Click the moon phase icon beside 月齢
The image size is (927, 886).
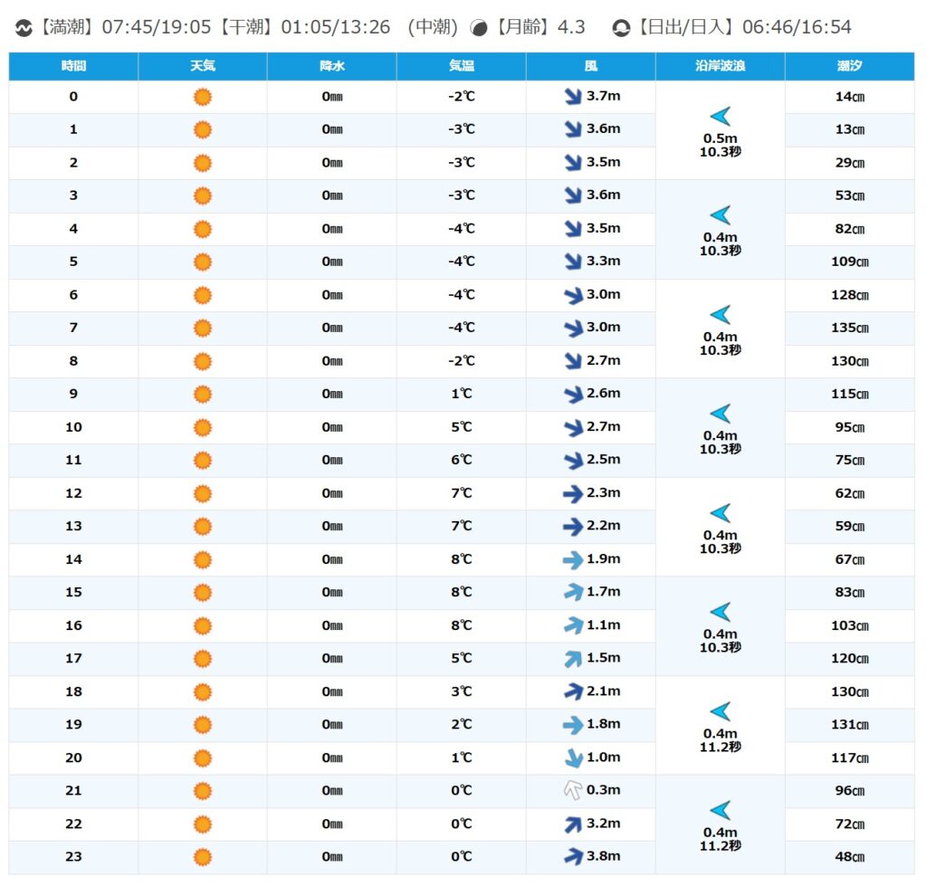[x=480, y=28]
